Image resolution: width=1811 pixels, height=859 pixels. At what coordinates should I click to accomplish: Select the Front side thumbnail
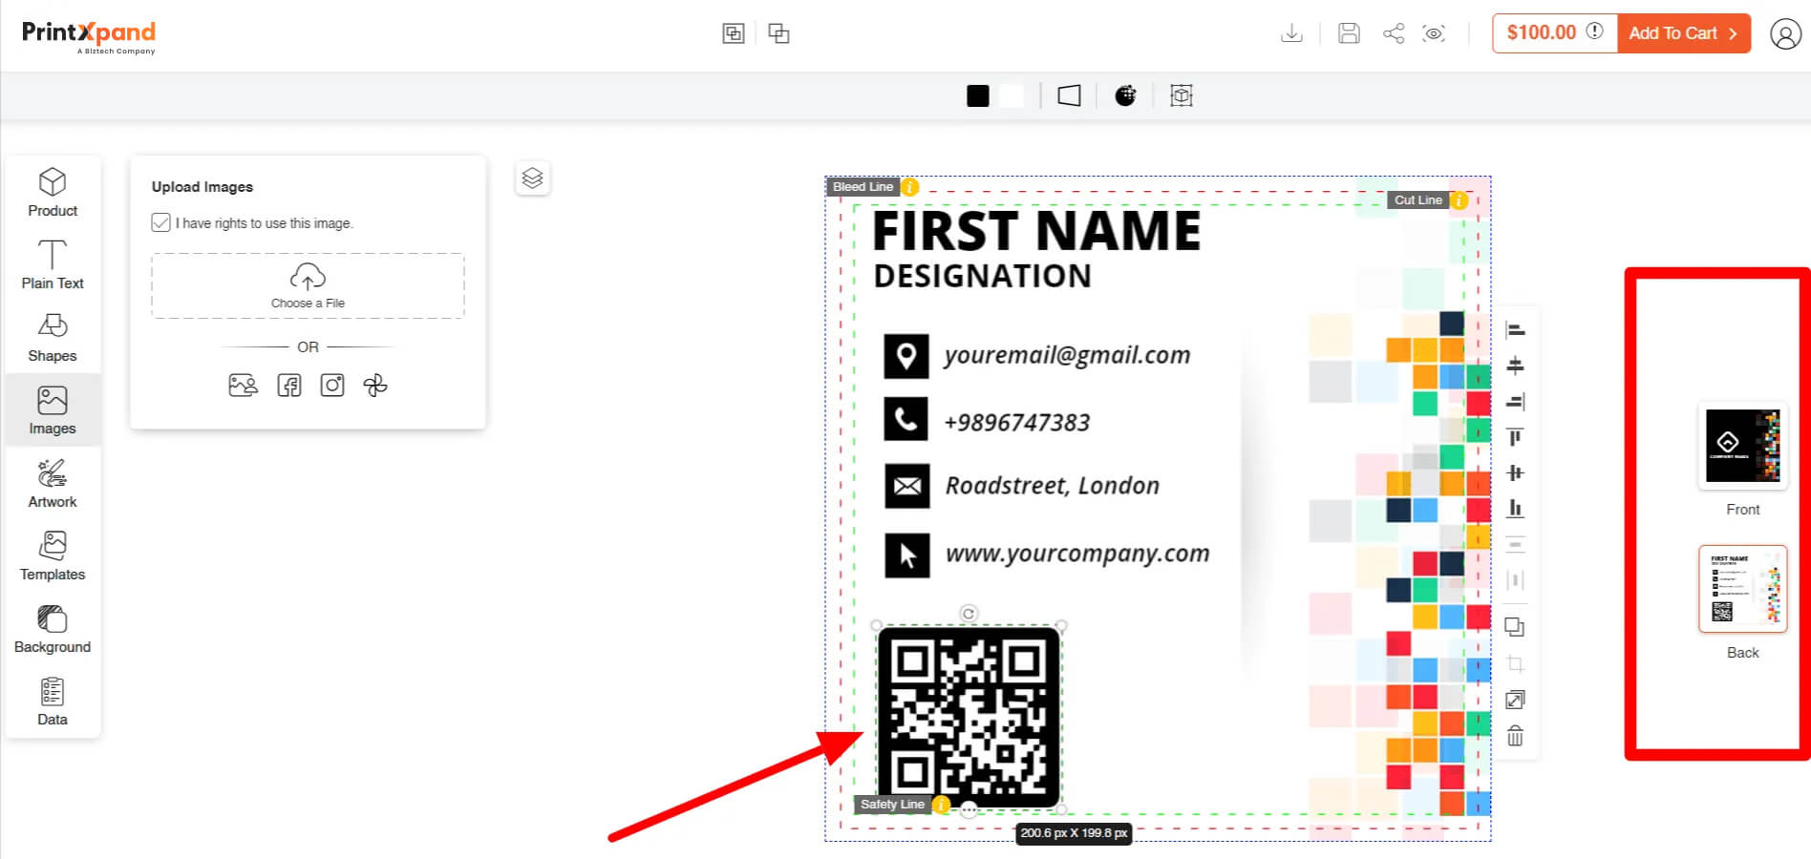click(1742, 446)
